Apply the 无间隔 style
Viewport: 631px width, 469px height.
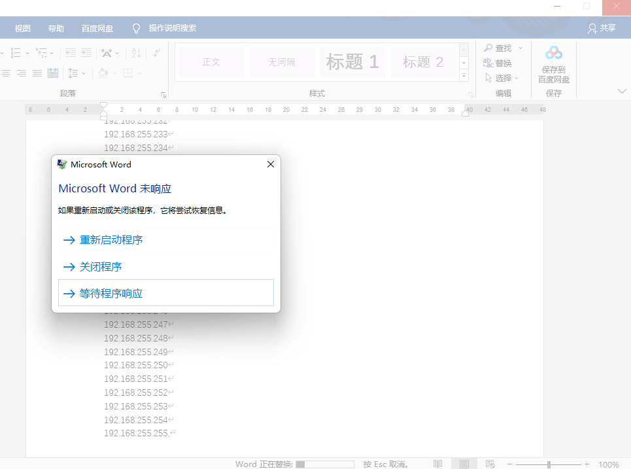282,62
